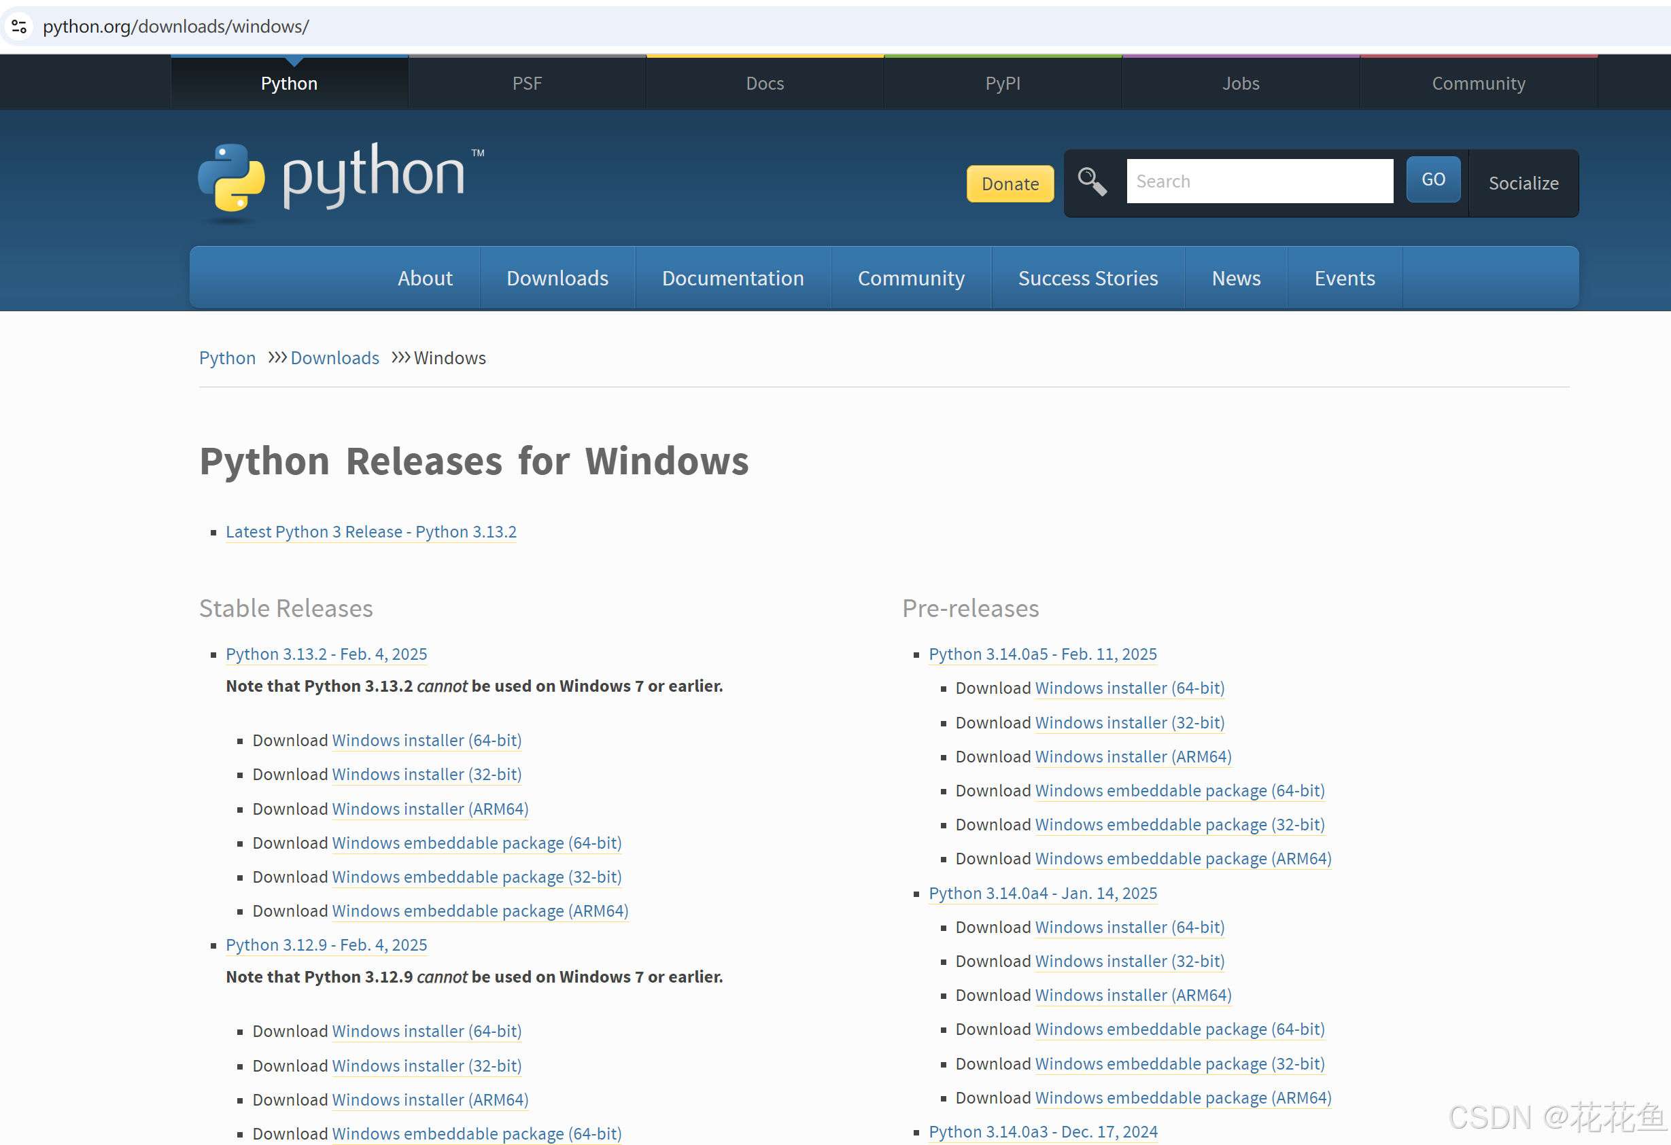
Task: Click the URL address bar text
Action: pyautogui.click(x=176, y=27)
